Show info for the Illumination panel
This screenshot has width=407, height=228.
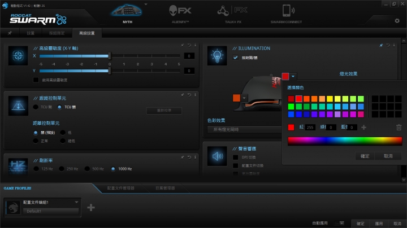pyautogui.click(x=394, y=45)
